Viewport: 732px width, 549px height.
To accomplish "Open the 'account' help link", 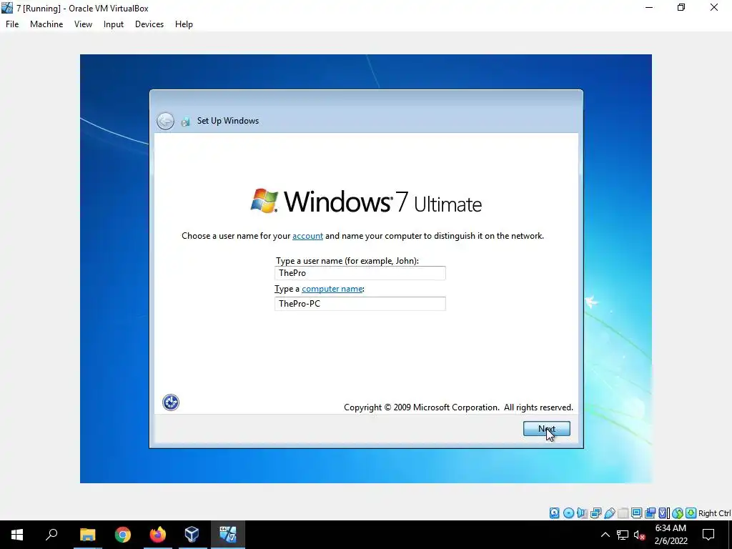I will click(307, 236).
